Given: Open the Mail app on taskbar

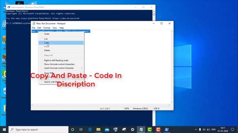Looking at the screenshot, I should click(x=107, y=130).
